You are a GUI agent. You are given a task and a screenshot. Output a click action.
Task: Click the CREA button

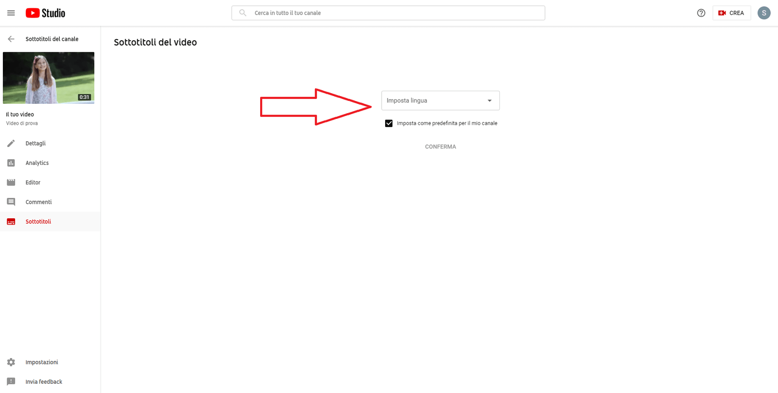click(x=731, y=13)
